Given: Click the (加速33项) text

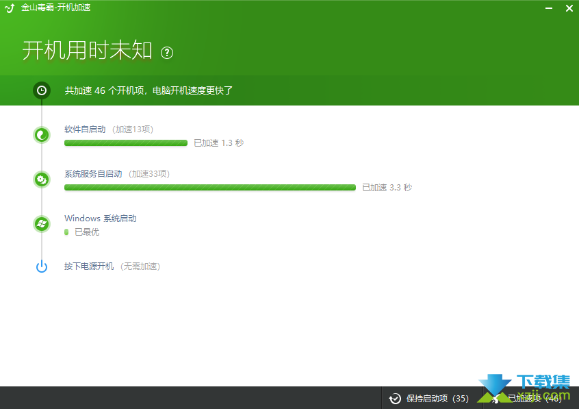Looking at the screenshot, I should 149,174.
